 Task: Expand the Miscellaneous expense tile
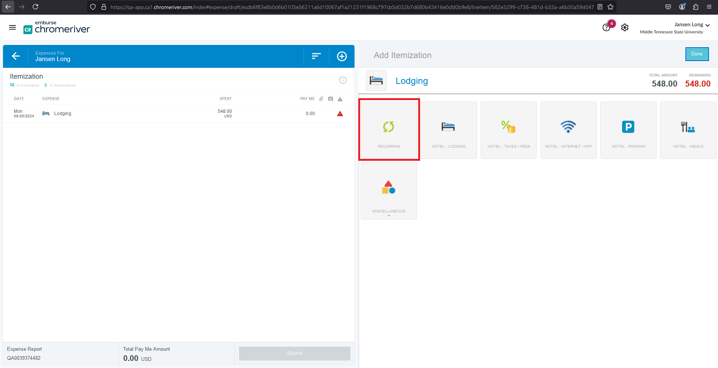coord(389,191)
